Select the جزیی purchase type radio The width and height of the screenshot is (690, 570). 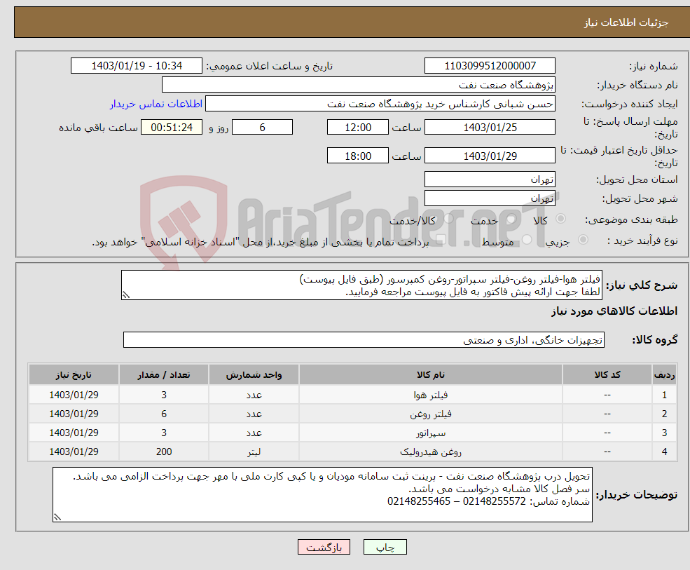(583, 240)
